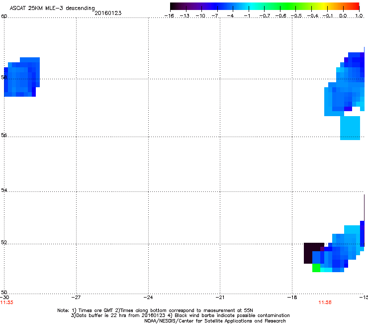368x324 pixels.
Task: Select the colorbar label -16
Action: point(169,16)
